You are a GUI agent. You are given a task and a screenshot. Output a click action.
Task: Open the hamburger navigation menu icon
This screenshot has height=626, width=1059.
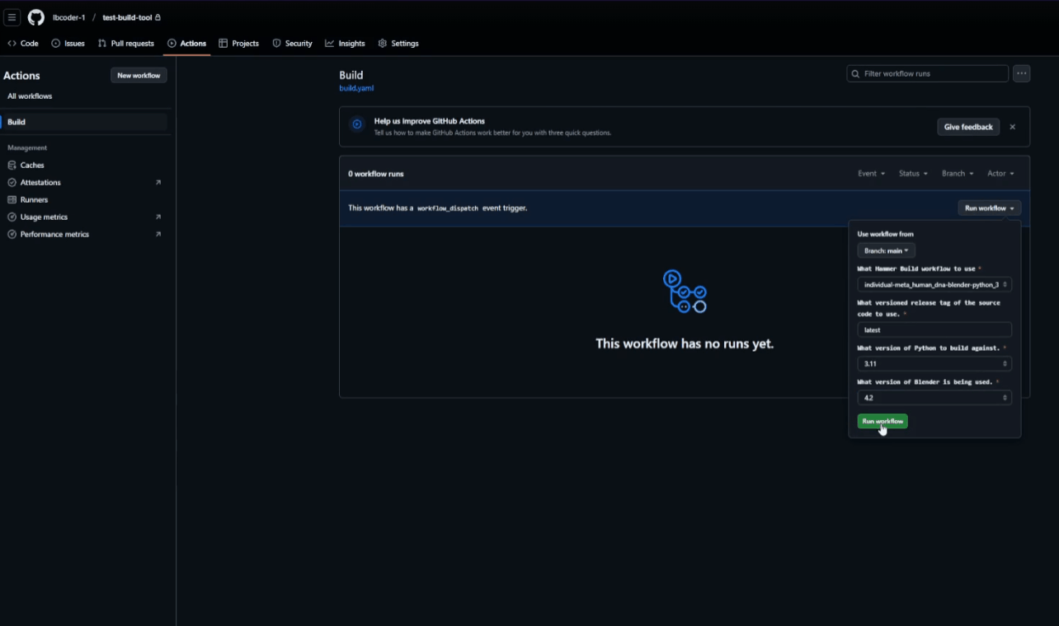[x=12, y=17]
